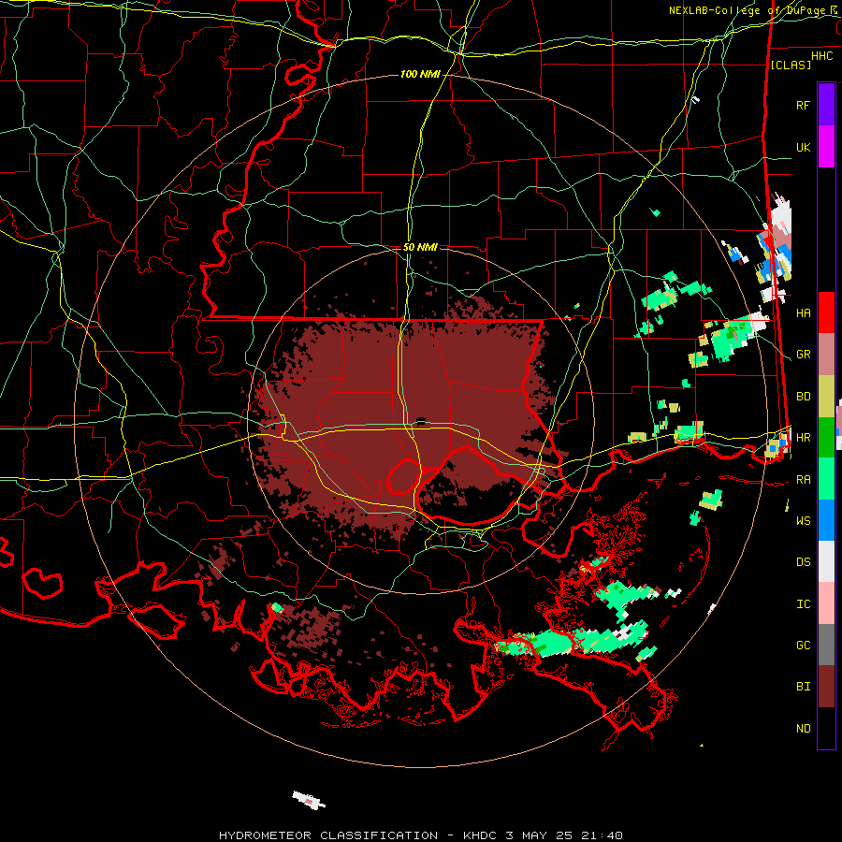The height and width of the screenshot is (842, 842).
Task: Click the GR pink legend swatch
Action: coord(826,355)
